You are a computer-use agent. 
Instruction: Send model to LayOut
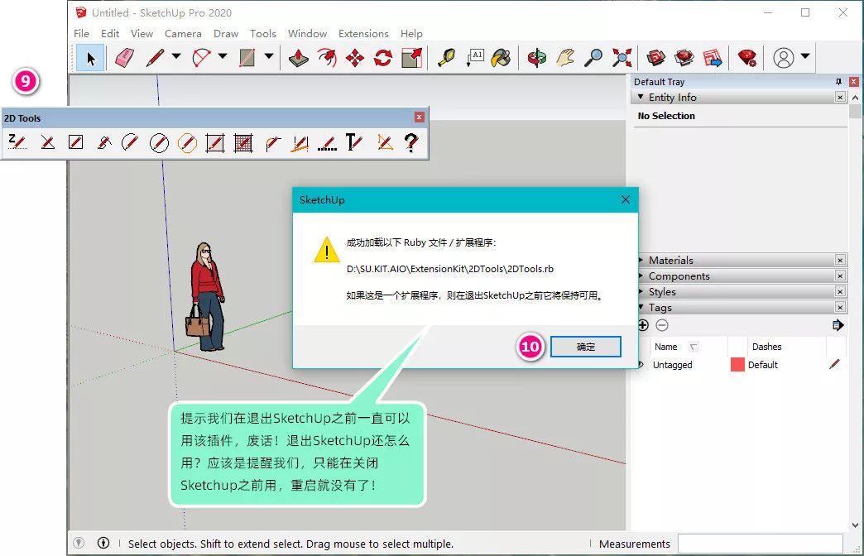712,58
